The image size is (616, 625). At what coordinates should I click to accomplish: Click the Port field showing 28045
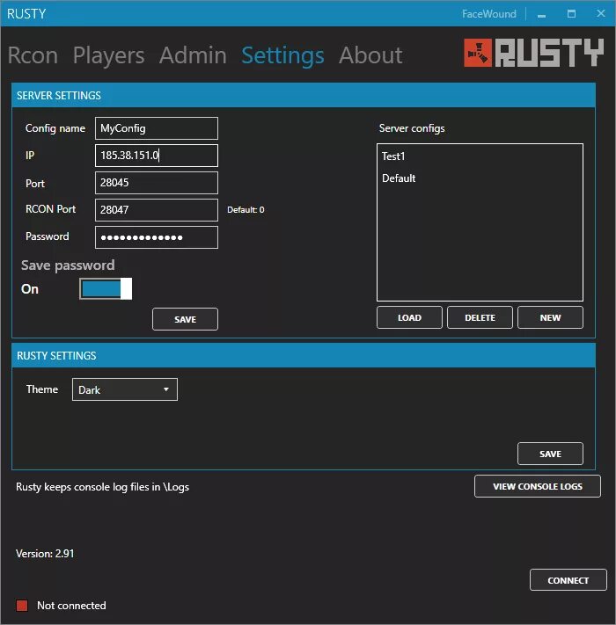[157, 183]
